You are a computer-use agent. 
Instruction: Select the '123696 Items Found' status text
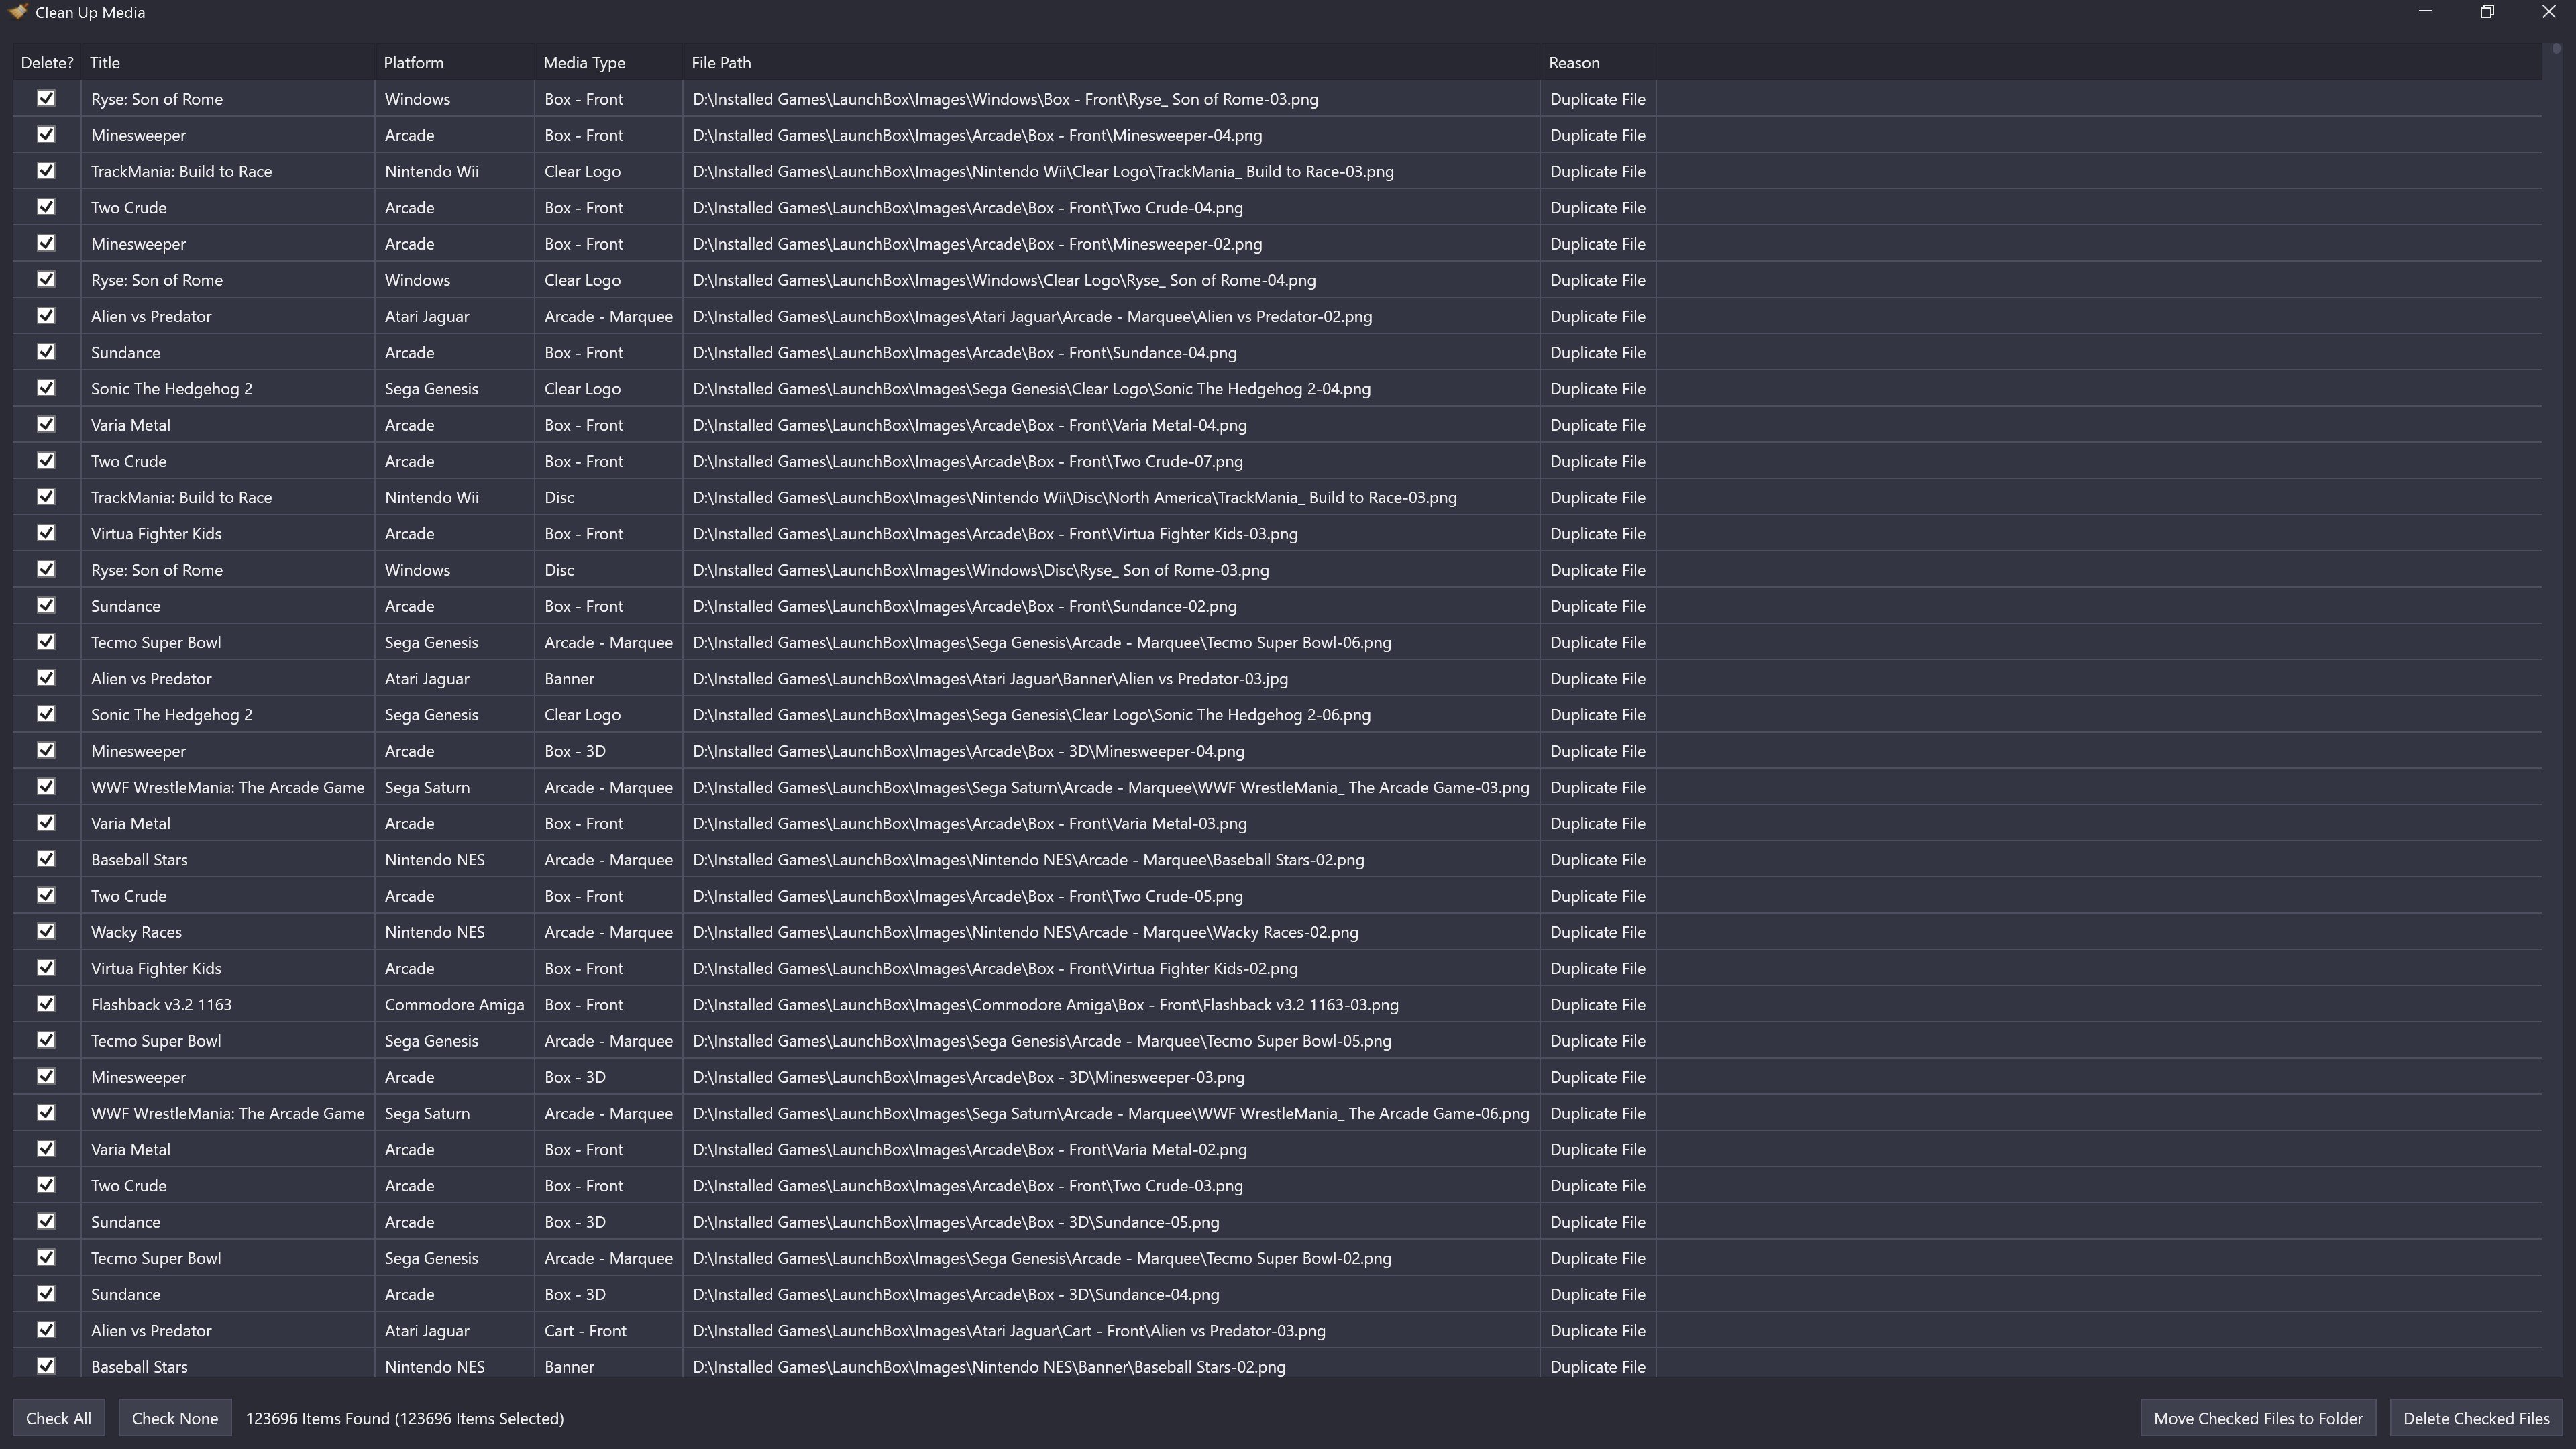click(404, 1418)
